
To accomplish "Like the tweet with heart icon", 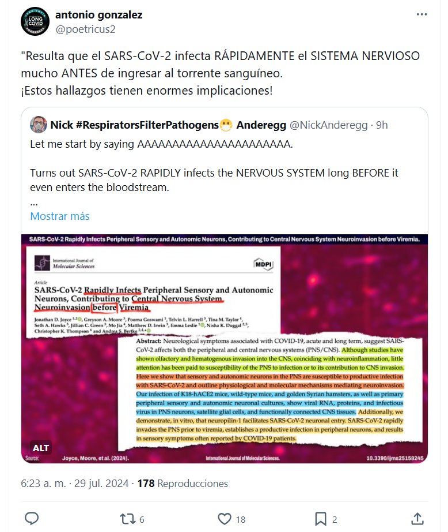I will [224, 519].
